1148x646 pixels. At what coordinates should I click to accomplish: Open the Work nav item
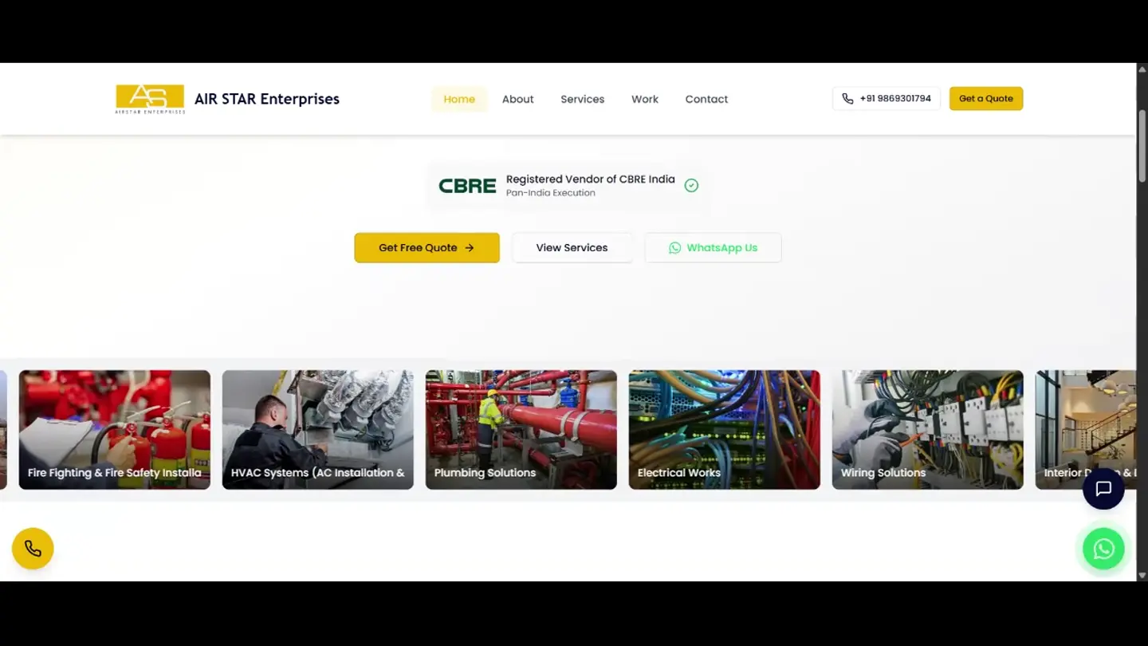point(645,99)
